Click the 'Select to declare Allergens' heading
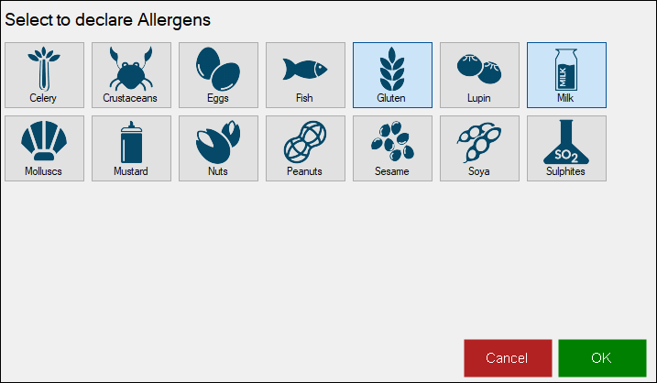This screenshot has height=383, width=657. (x=108, y=19)
